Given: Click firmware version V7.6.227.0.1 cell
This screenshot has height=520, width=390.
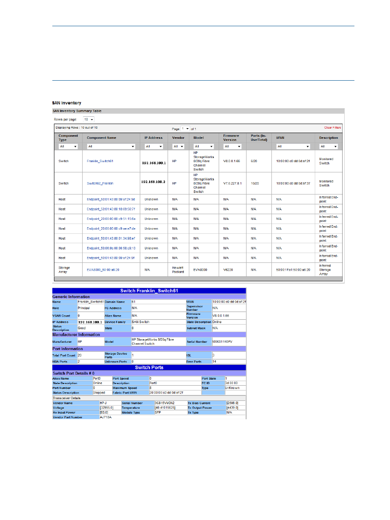Looking at the screenshot, I should click(233, 183).
